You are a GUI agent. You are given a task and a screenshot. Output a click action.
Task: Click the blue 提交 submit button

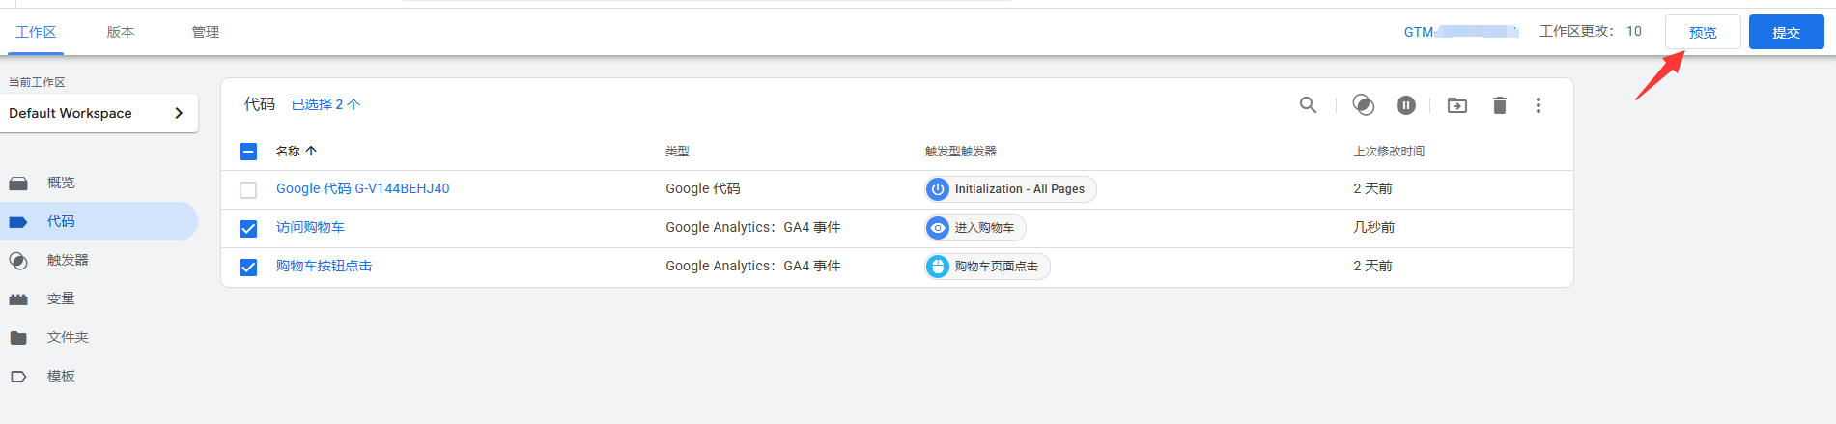point(1786,32)
